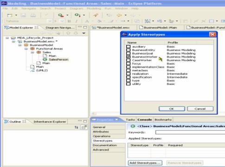The height and width of the screenshot is (167, 225).
Task: Open the New wizard dropdown arrow
Action: [x=16, y=15]
